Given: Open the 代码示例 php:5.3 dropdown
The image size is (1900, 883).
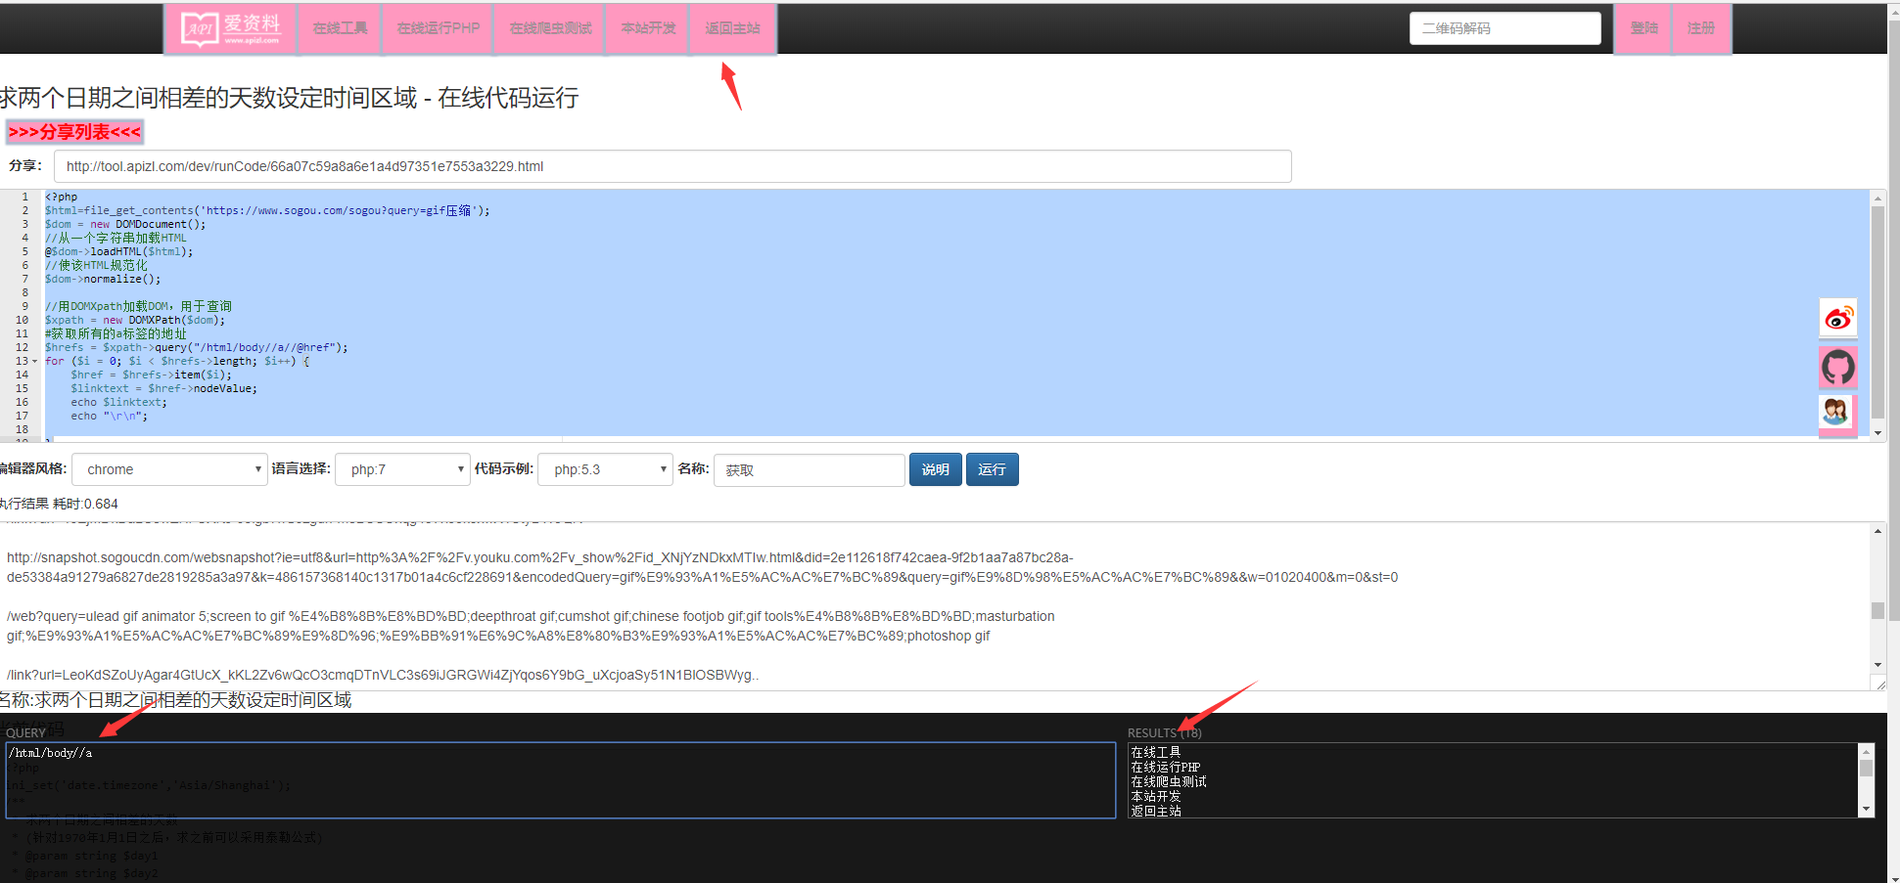Looking at the screenshot, I should (x=606, y=469).
